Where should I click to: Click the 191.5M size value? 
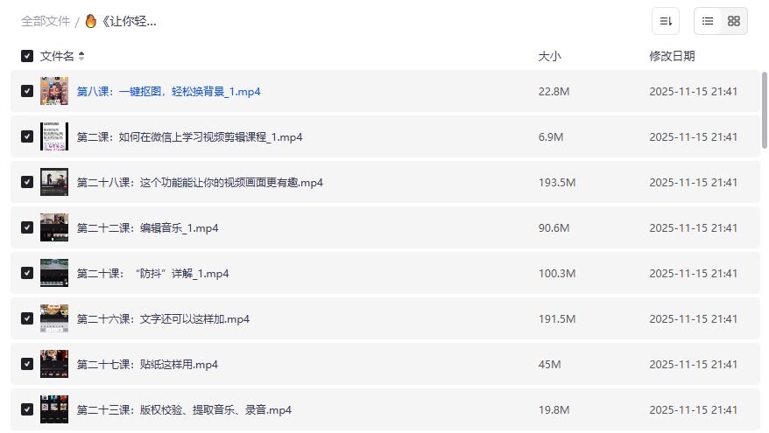click(557, 319)
